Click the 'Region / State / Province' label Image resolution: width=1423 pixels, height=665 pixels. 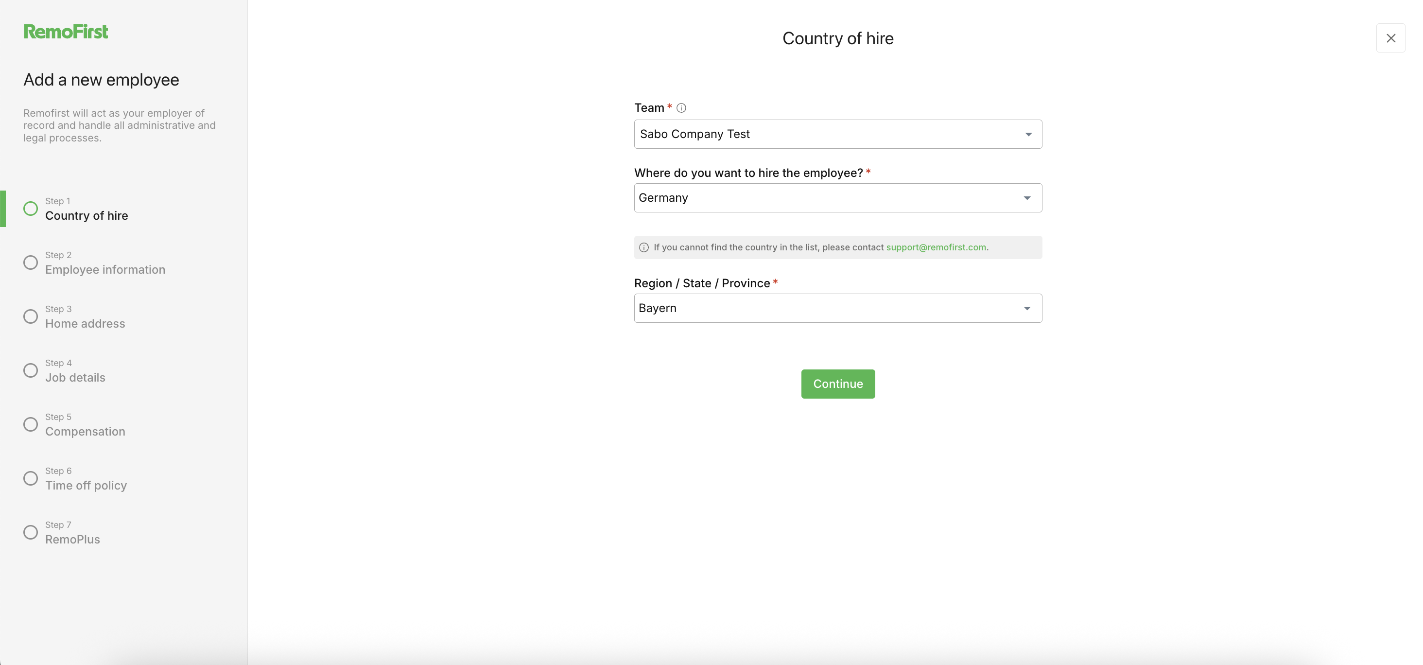click(702, 283)
